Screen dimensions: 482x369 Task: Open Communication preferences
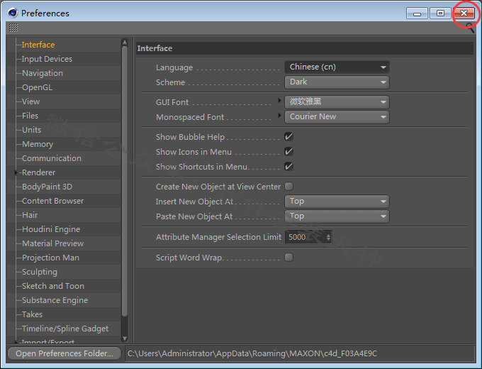52,158
